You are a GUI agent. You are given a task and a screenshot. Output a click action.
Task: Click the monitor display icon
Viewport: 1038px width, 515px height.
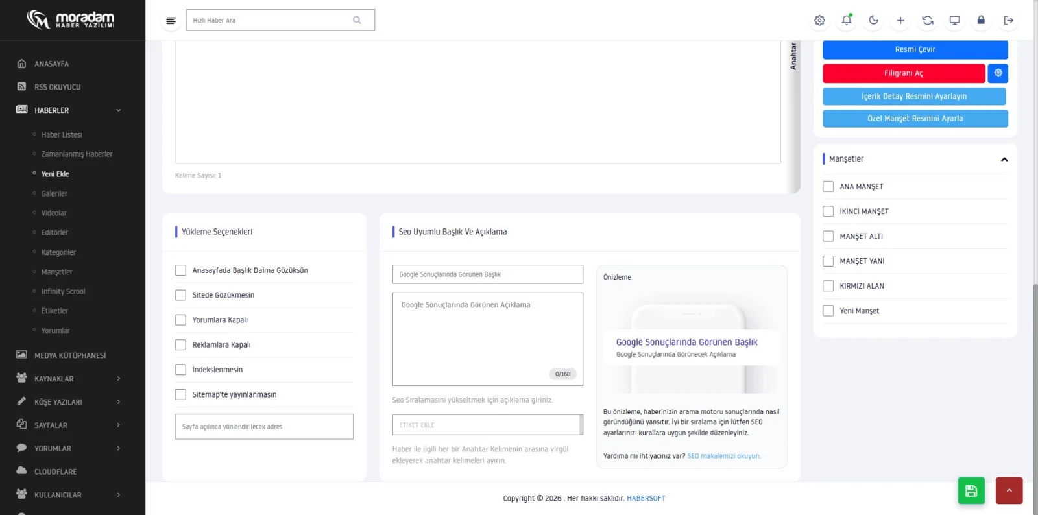point(954,20)
